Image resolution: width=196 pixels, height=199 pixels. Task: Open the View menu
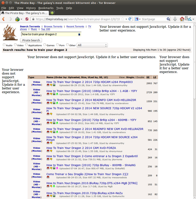click(20, 8)
